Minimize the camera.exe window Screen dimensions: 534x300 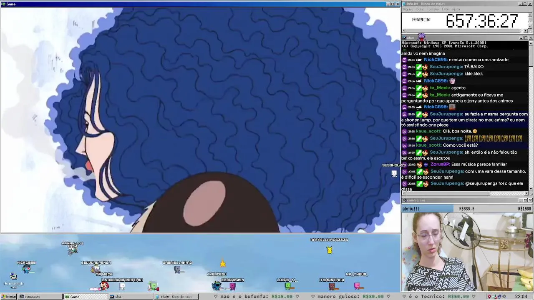(x=521, y=200)
